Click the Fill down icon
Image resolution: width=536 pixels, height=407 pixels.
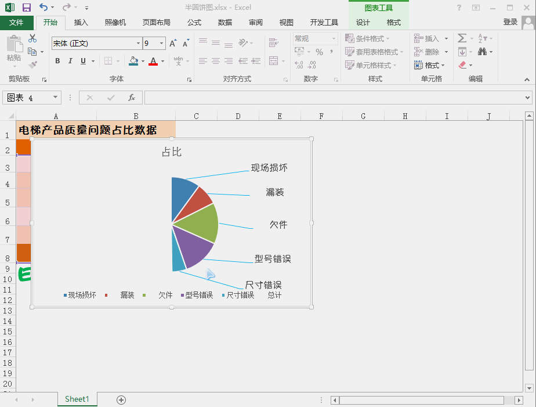462,52
